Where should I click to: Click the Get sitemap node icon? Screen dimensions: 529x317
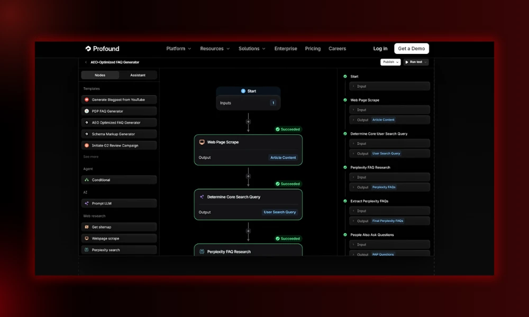coord(87,227)
